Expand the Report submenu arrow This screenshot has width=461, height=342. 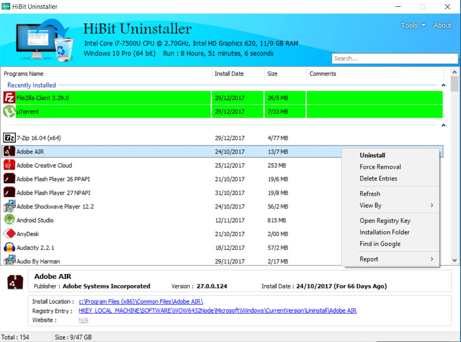431,259
